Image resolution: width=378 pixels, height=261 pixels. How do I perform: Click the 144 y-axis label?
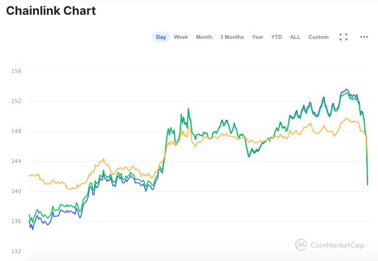16,161
